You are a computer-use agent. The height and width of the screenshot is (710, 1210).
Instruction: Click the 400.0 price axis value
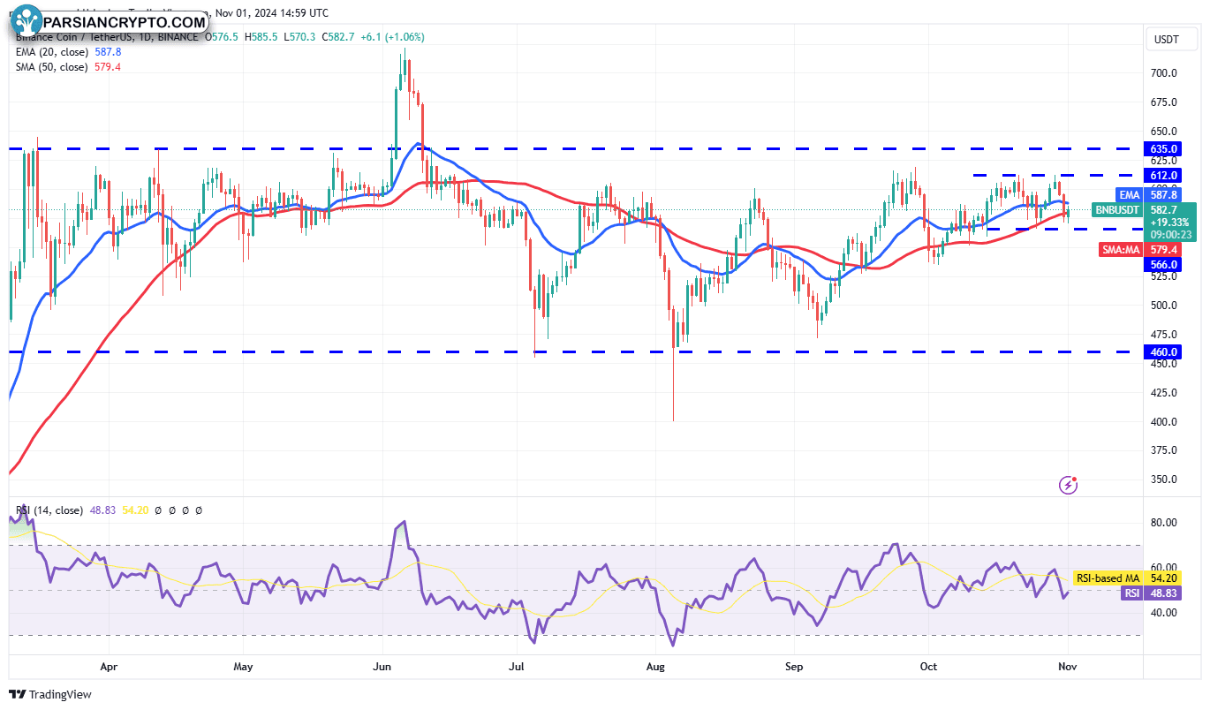point(1163,421)
